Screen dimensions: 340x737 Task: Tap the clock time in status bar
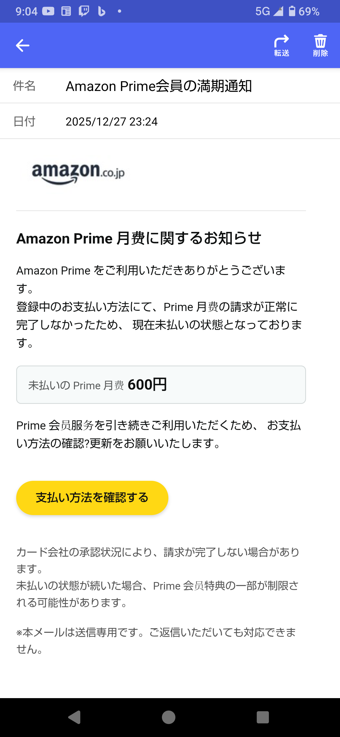(27, 11)
